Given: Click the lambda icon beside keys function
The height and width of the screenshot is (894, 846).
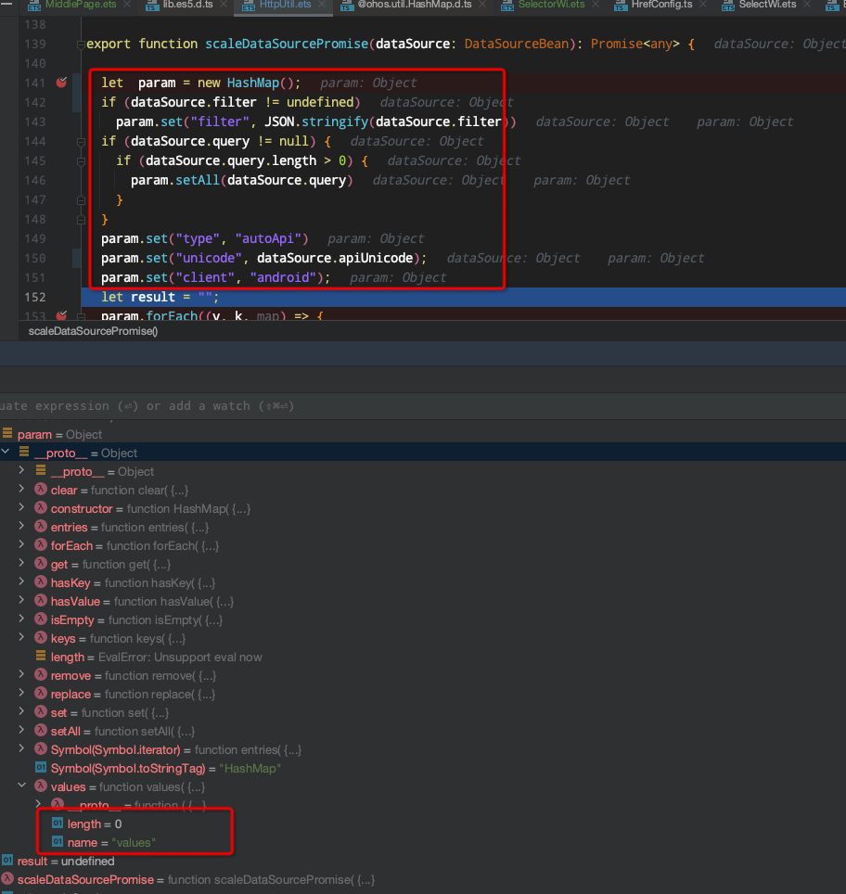Looking at the screenshot, I should click(x=41, y=637).
